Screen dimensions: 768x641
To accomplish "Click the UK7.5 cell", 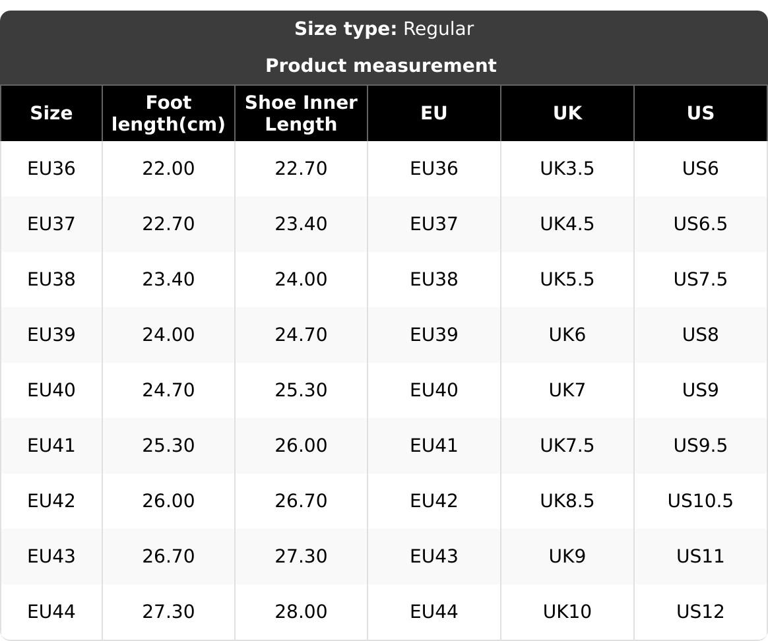I will tap(567, 446).
